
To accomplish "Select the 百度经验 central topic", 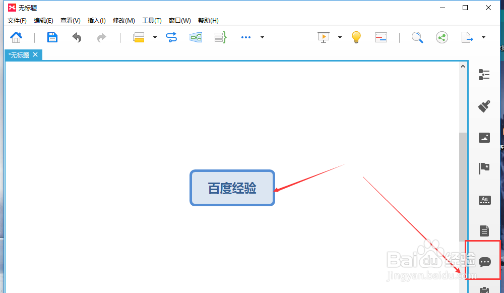I will (x=232, y=188).
